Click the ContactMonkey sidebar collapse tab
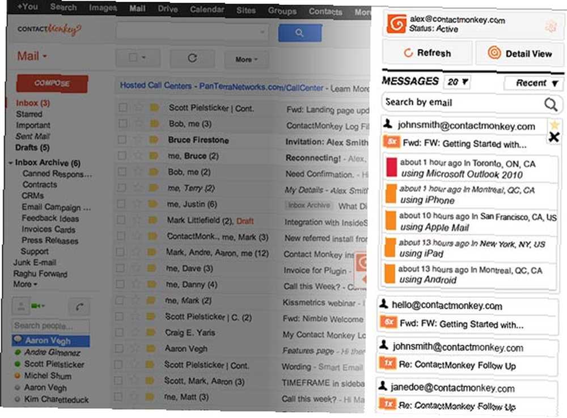Image resolution: width=567 pixels, height=418 pixels. [362, 270]
